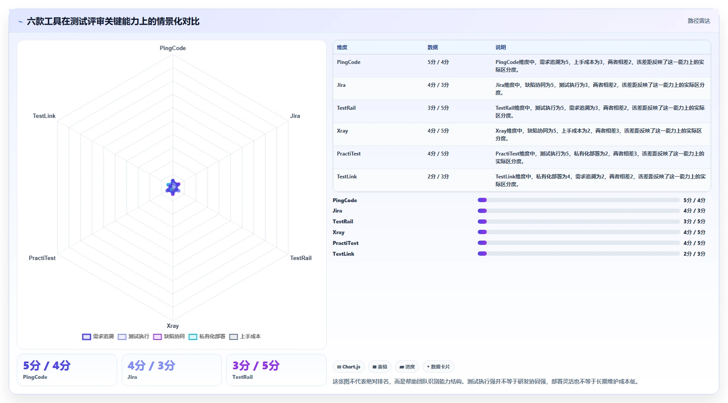Hide the 上手成本 dataset via its legend label
This screenshot has height=403, width=728.
[250, 336]
